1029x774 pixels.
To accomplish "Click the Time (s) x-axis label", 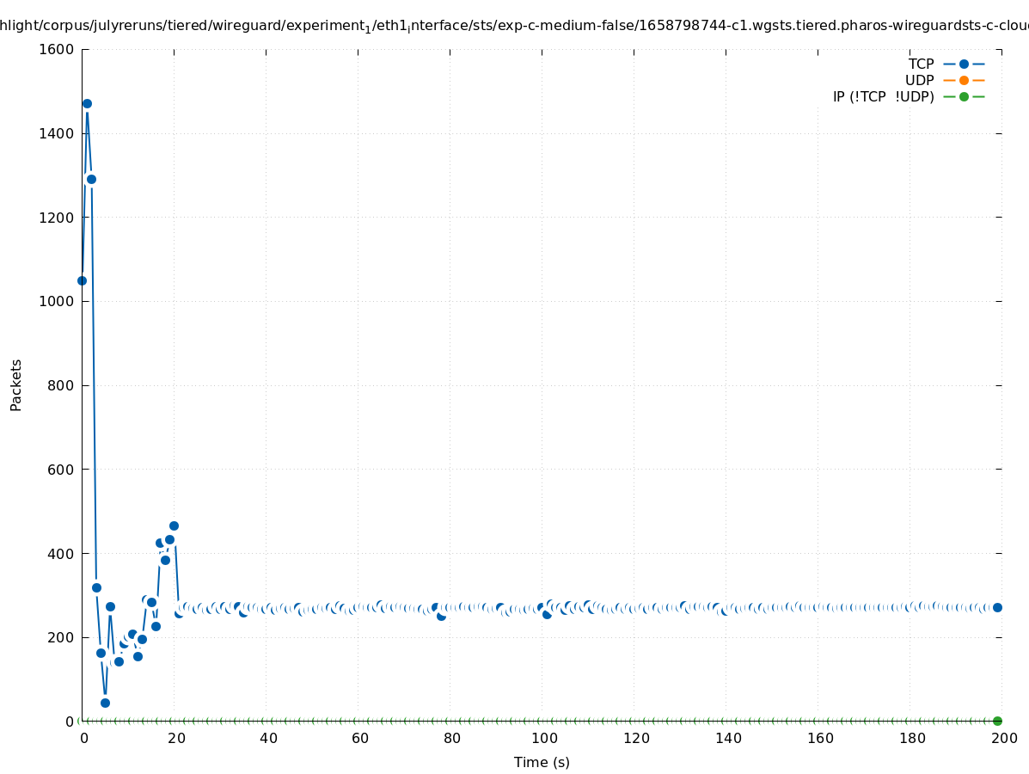I will (x=542, y=762).
